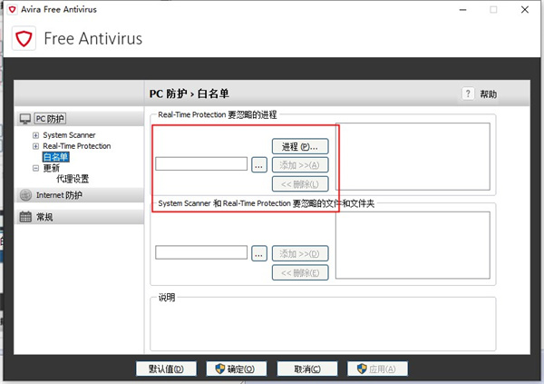Open the 常规 settings section
This screenshot has width=544, height=384.
(x=44, y=217)
